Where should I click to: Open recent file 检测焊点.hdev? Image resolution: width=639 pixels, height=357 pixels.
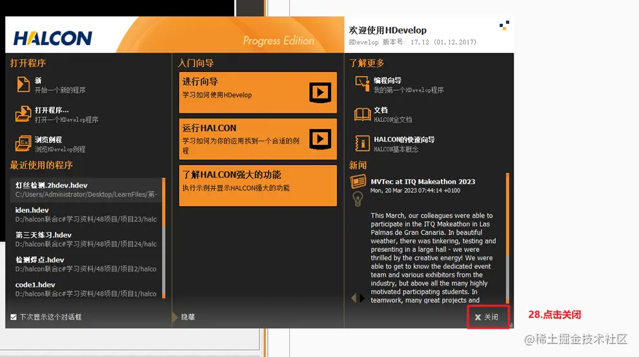[86, 264]
